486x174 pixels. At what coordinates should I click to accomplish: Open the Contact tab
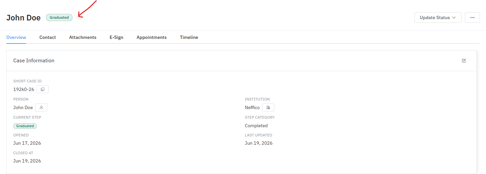pyautogui.click(x=48, y=37)
